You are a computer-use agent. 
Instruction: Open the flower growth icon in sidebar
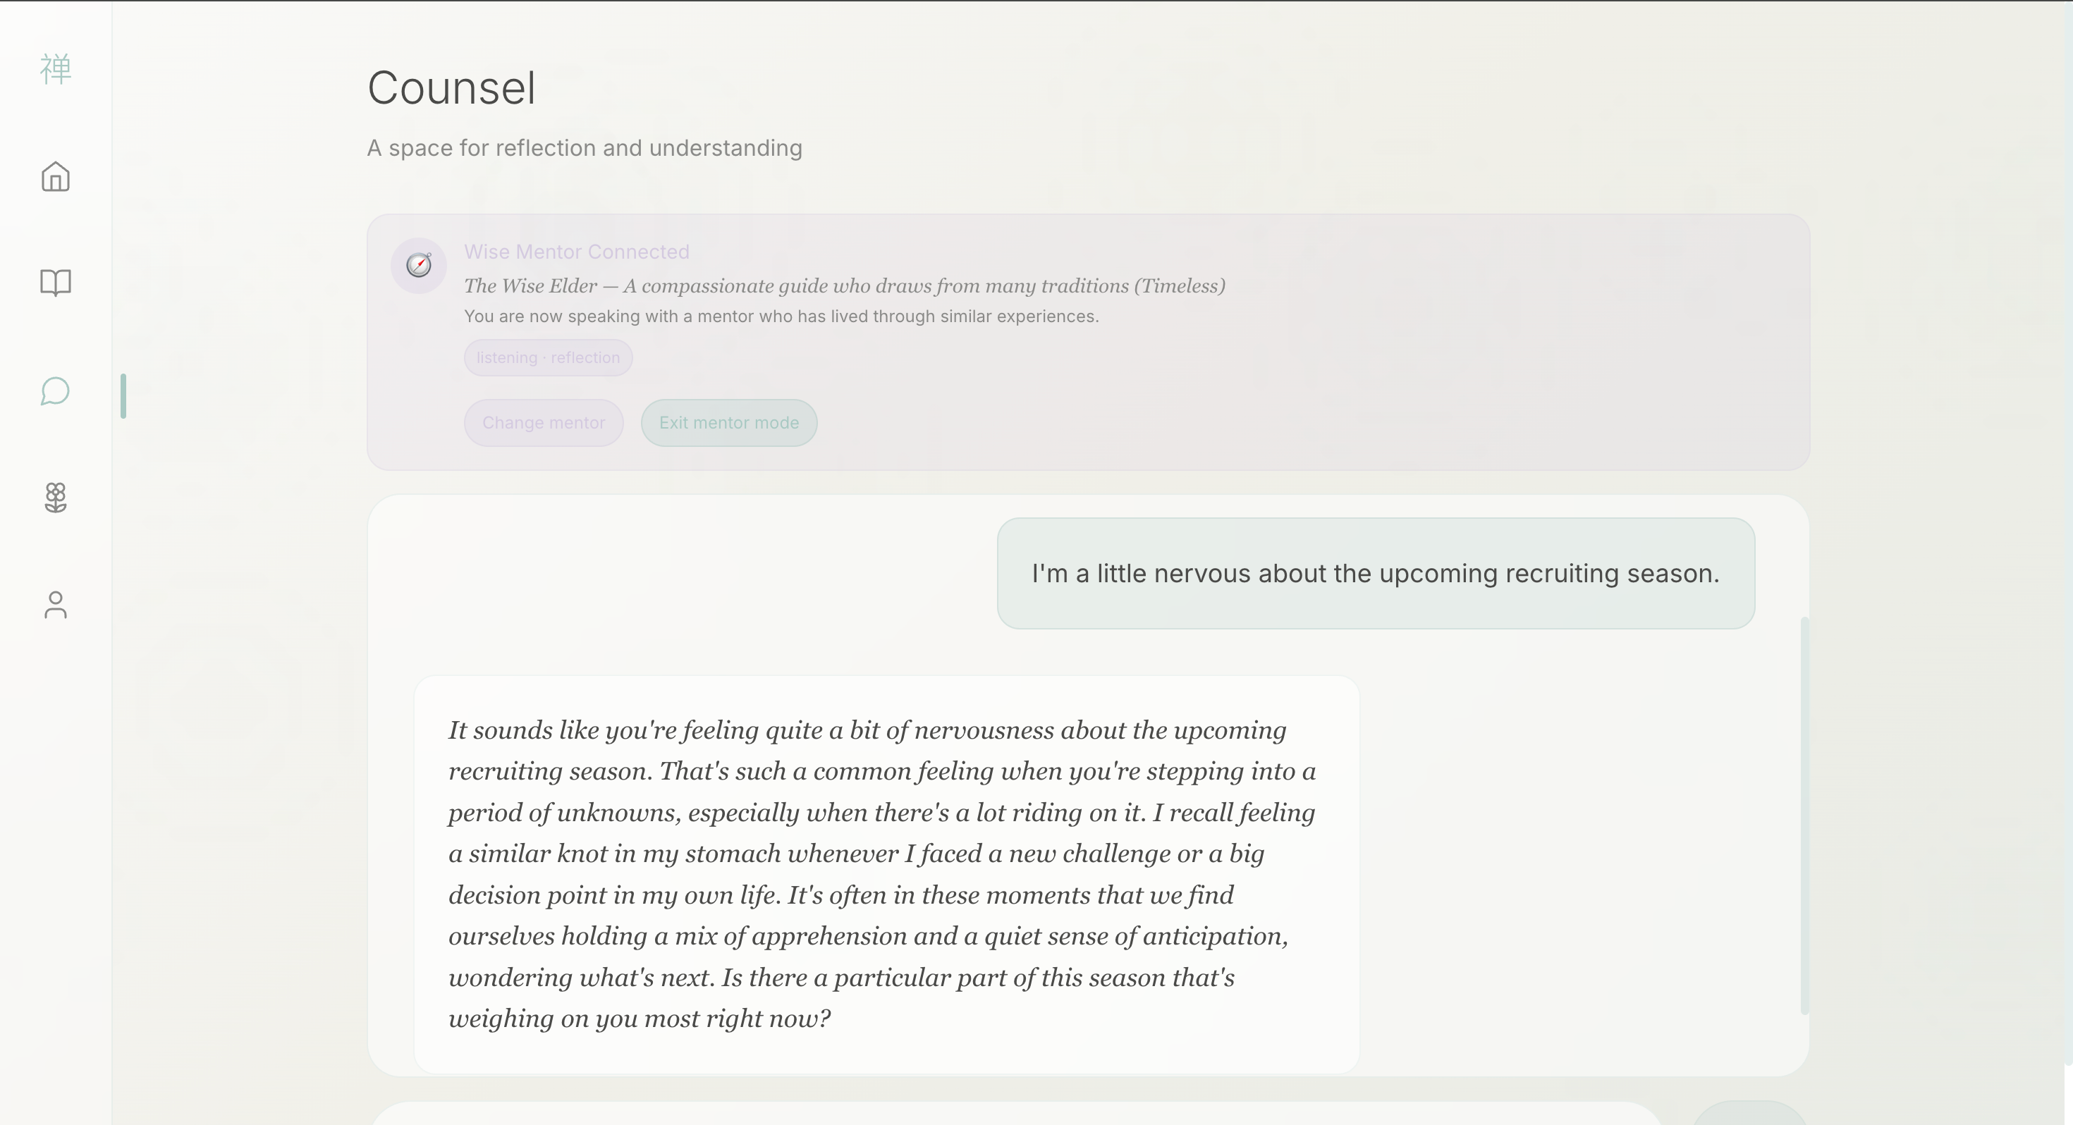[x=56, y=498]
